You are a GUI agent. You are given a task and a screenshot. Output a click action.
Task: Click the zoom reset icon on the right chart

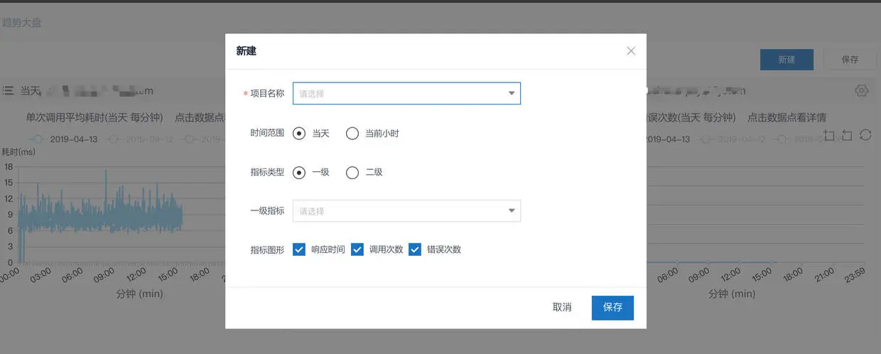(847, 135)
